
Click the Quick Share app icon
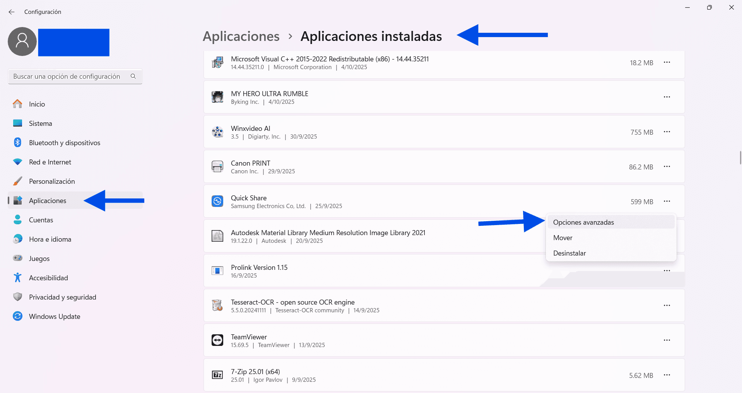217,201
